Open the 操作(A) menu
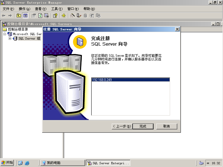 pyautogui.click(x=25, y=9)
